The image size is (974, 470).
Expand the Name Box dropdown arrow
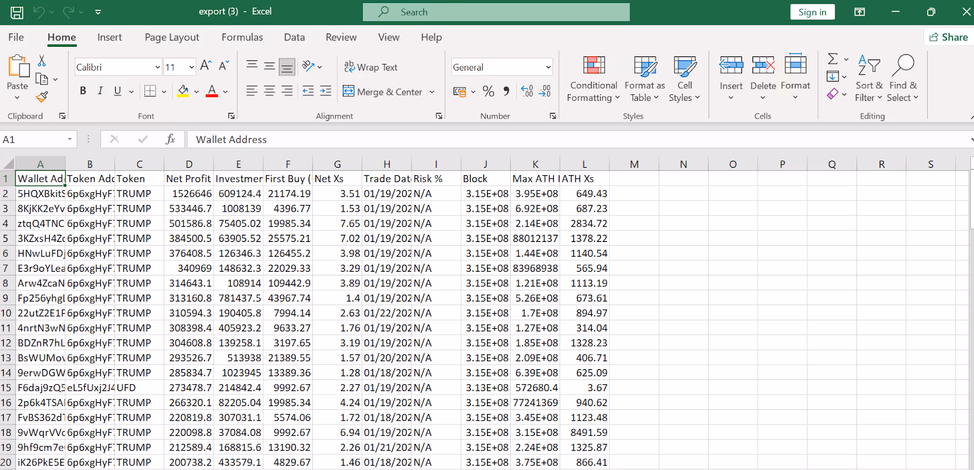coord(70,139)
